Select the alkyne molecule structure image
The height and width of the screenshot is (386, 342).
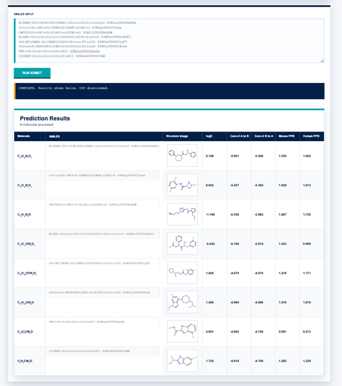[183, 214]
